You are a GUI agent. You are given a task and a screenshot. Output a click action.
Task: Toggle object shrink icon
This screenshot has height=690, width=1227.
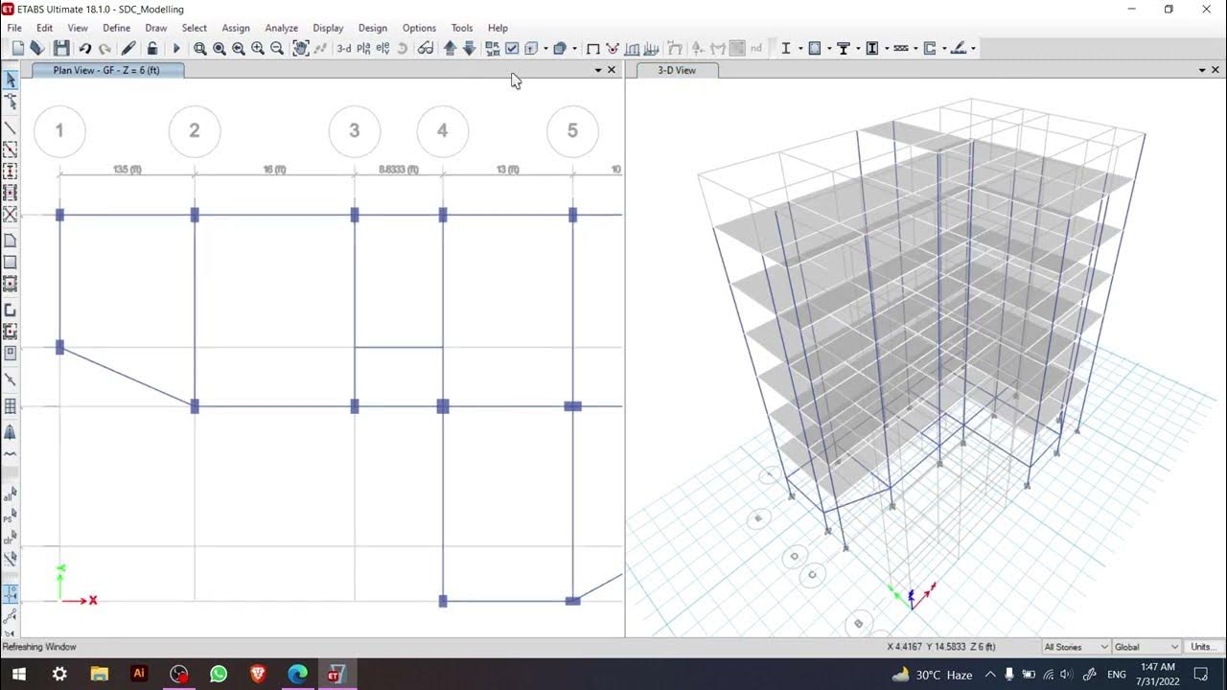pyautogui.click(x=493, y=48)
